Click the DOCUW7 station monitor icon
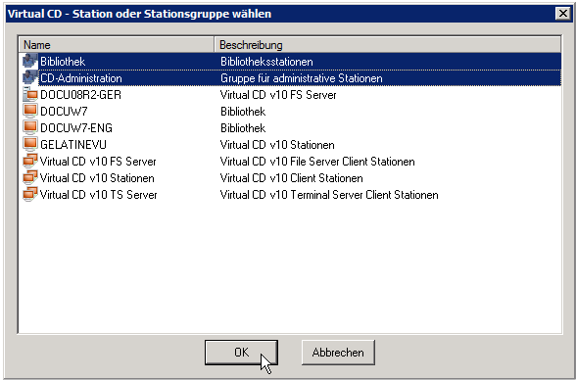 [30, 111]
